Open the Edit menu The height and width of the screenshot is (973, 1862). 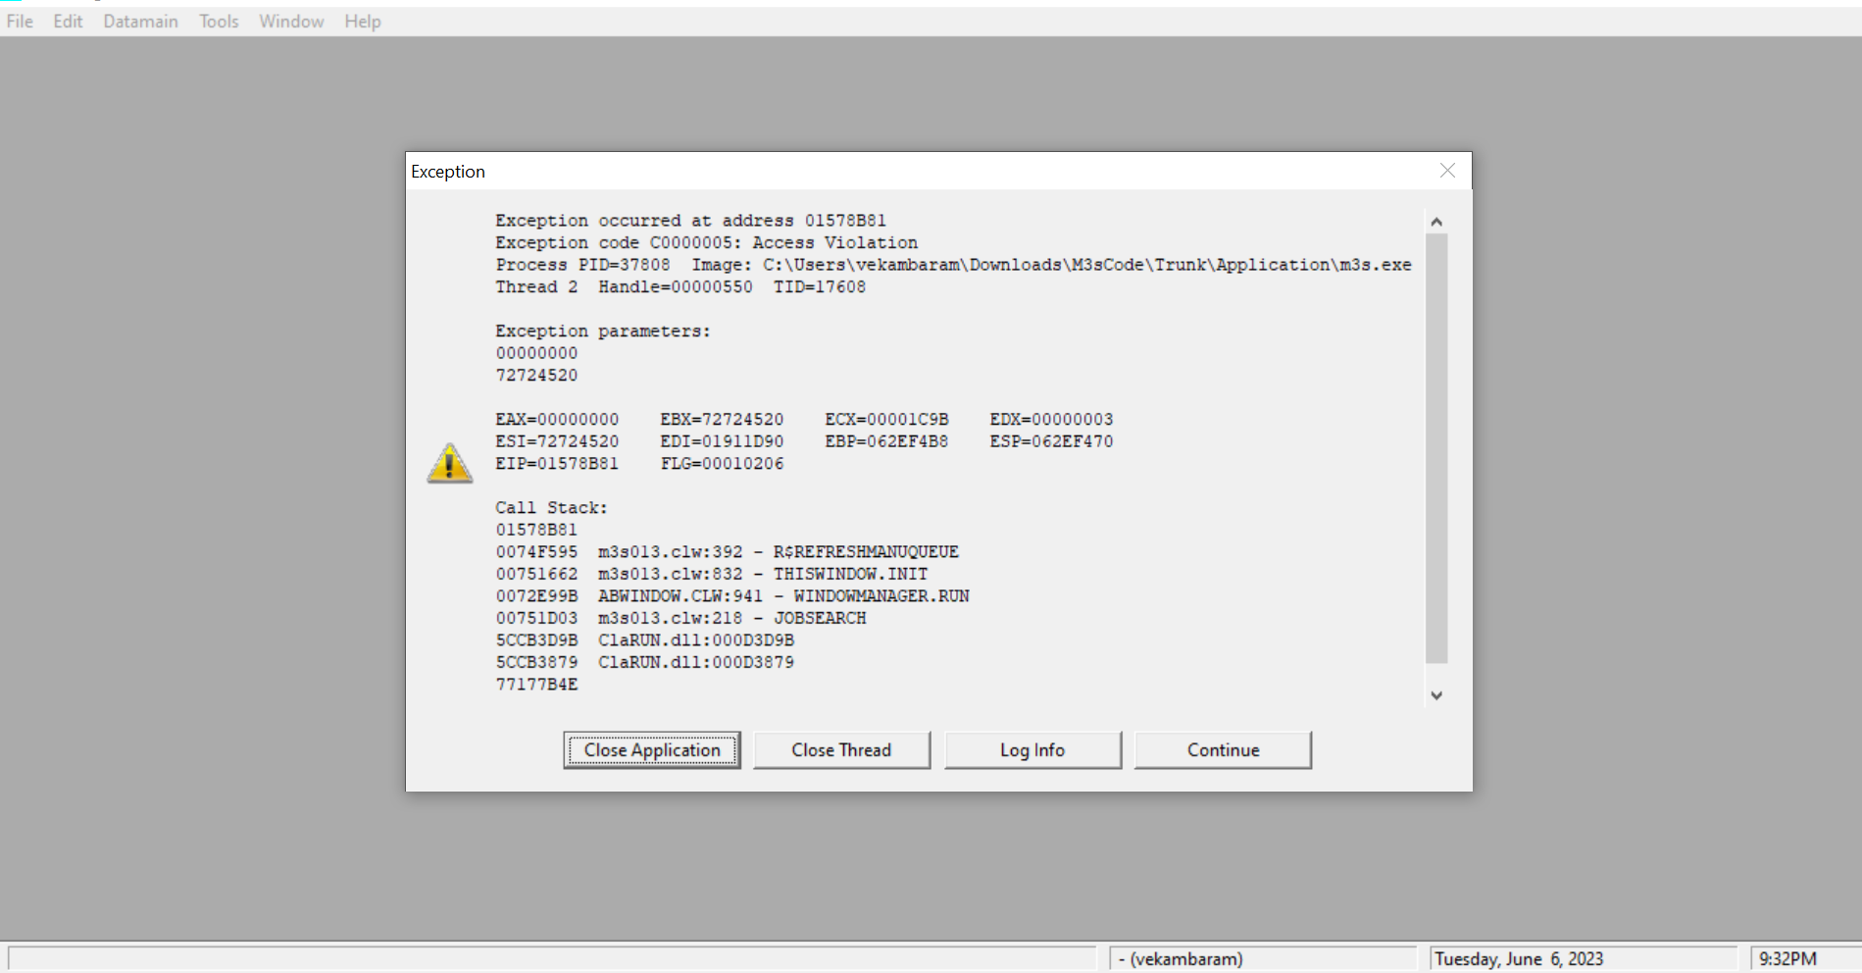(x=68, y=22)
